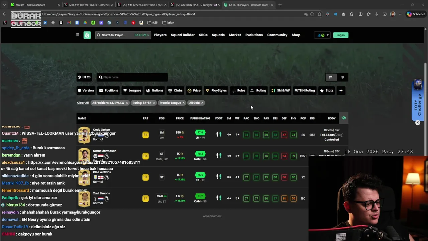Switch to the X'te Fener Gaste tab
428x241 pixels.
[x=142, y=5]
